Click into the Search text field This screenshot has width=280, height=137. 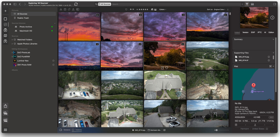point(176,4)
